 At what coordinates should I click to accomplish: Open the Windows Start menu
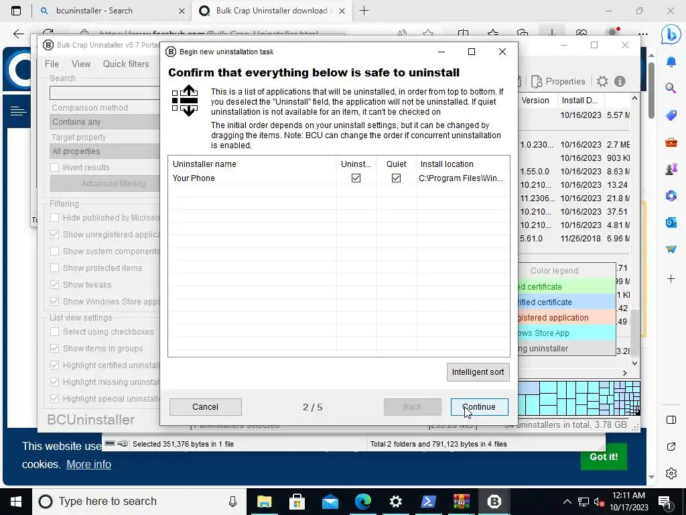[16, 502]
